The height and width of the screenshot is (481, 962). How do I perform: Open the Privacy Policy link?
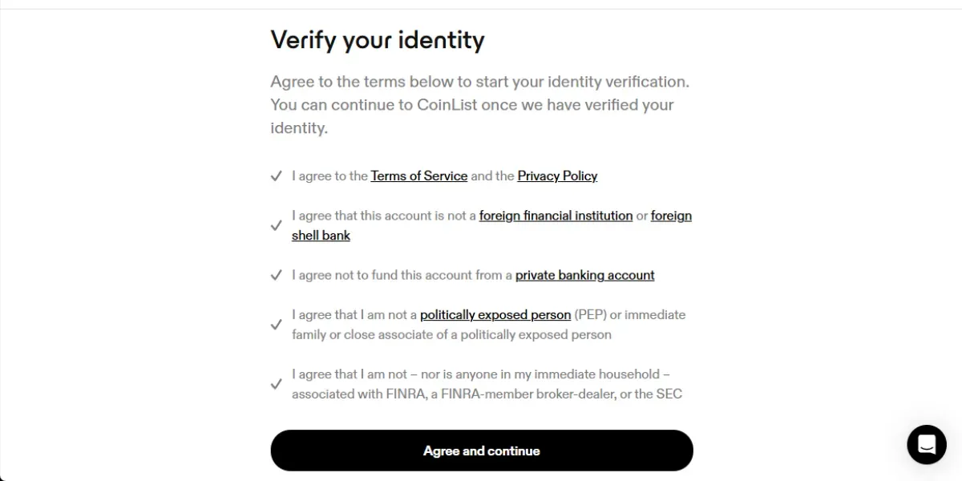pyautogui.click(x=557, y=176)
